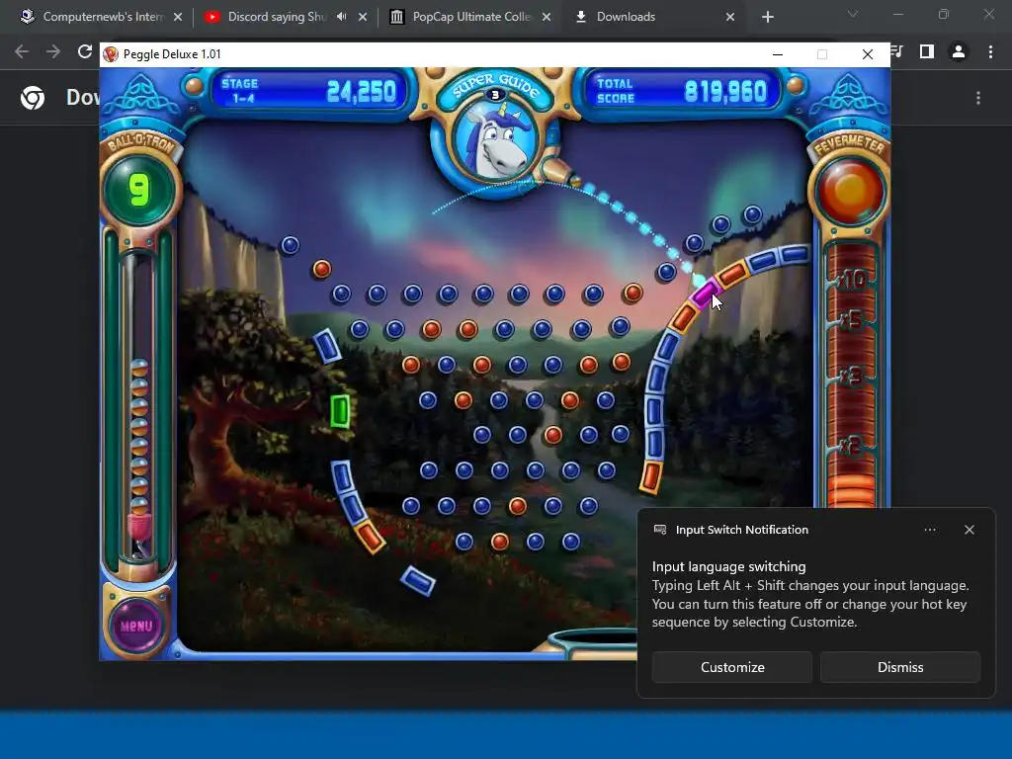This screenshot has width=1012, height=759.
Task: Reload the current browser page
Action: pos(85,51)
